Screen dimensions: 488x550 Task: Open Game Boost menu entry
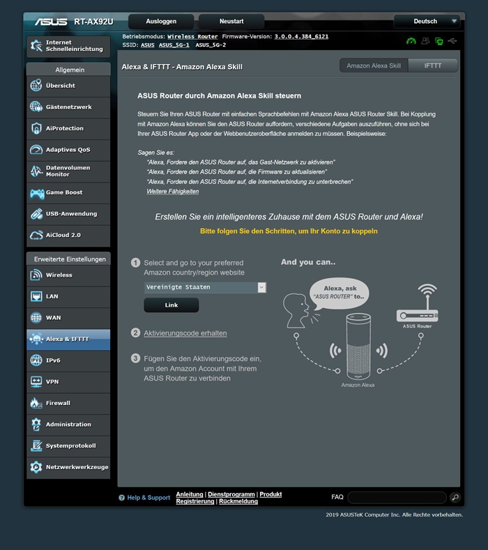(x=68, y=192)
